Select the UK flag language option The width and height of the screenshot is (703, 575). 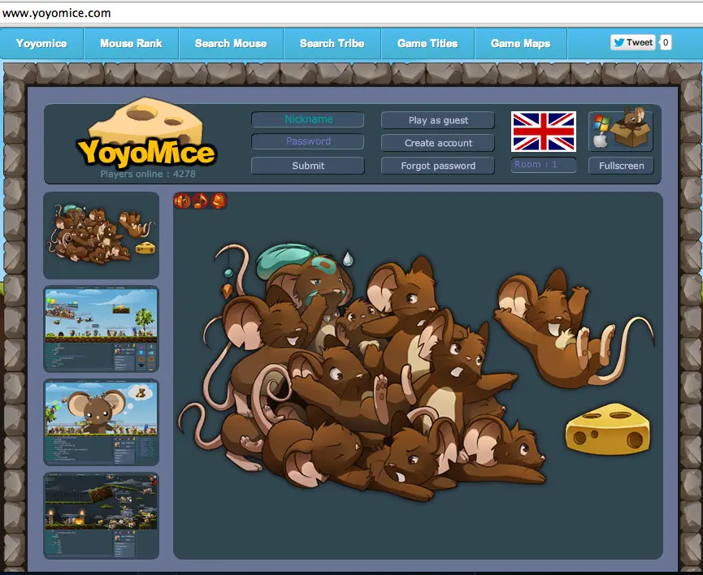[544, 132]
